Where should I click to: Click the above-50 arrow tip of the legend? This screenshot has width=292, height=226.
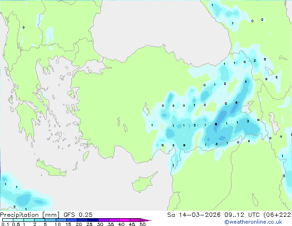[146, 220]
